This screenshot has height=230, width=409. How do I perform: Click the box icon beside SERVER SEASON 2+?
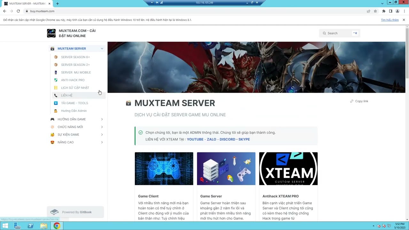click(x=56, y=65)
